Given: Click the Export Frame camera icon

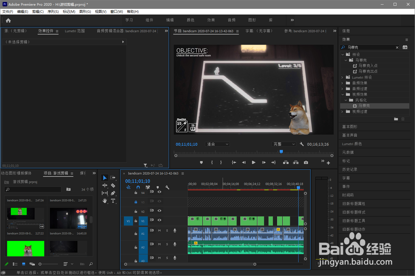Looking at the screenshot, I should pos(306,163).
